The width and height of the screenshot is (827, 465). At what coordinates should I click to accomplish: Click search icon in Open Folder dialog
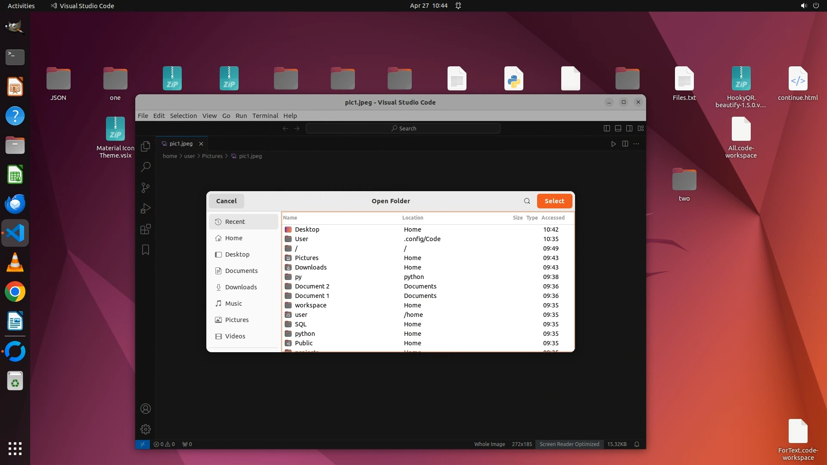click(527, 201)
